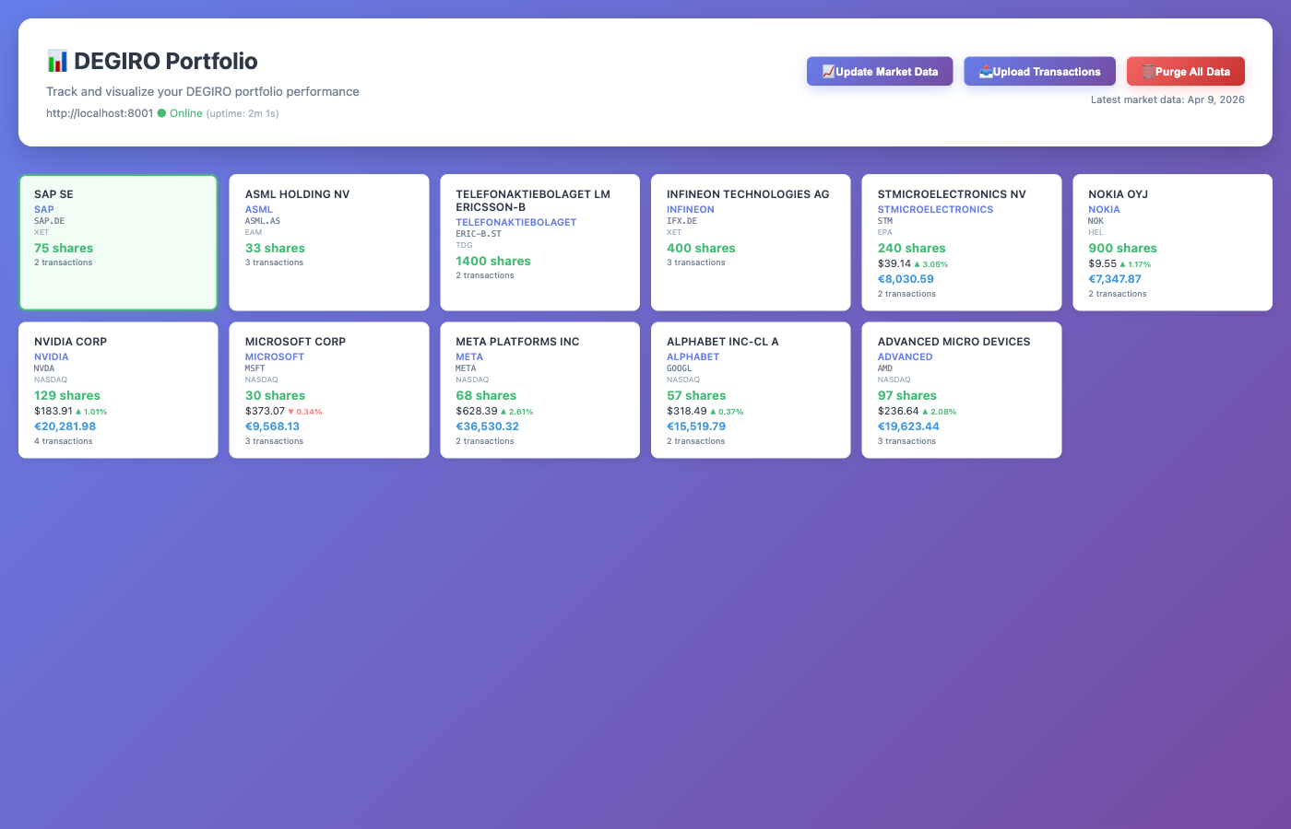Click the 400 shares text
This screenshot has height=829, width=1291.
point(701,249)
